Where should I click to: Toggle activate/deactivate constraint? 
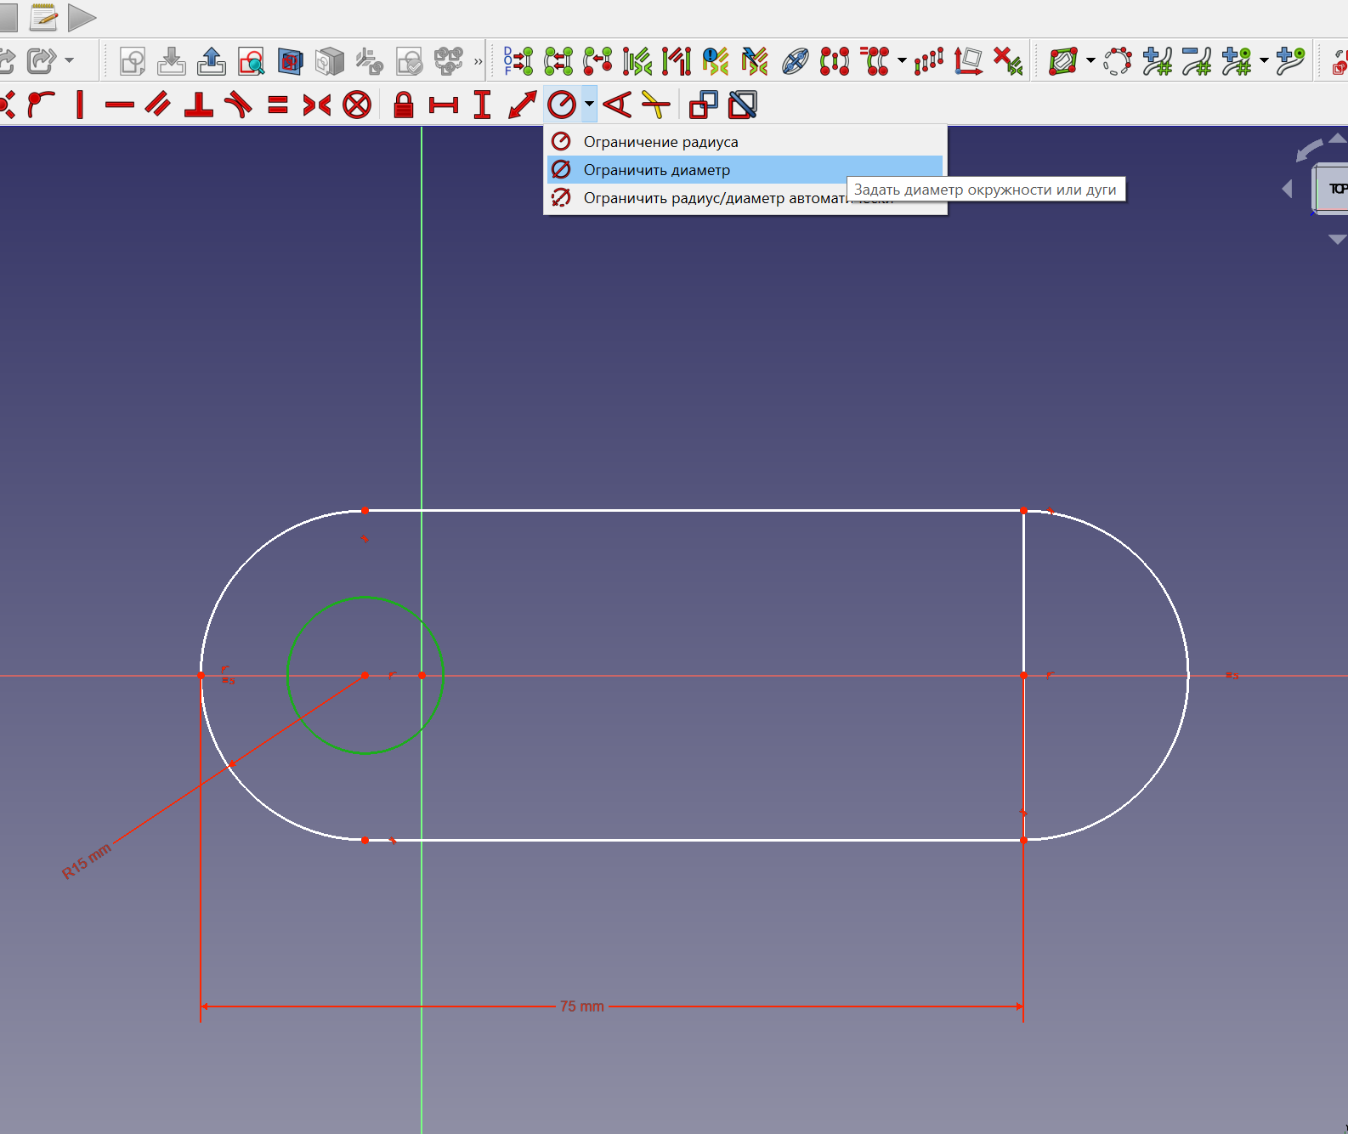743,105
